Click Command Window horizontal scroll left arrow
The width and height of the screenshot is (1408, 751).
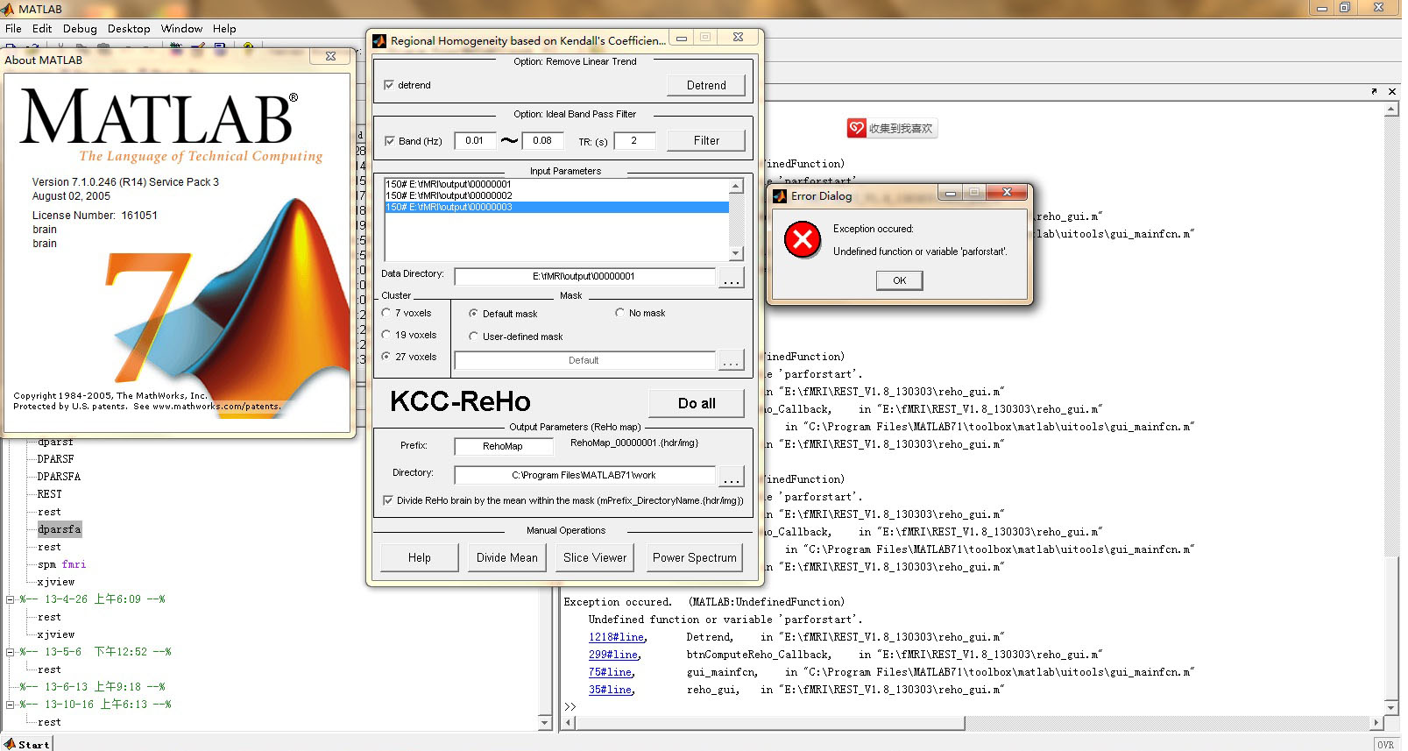tap(570, 723)
